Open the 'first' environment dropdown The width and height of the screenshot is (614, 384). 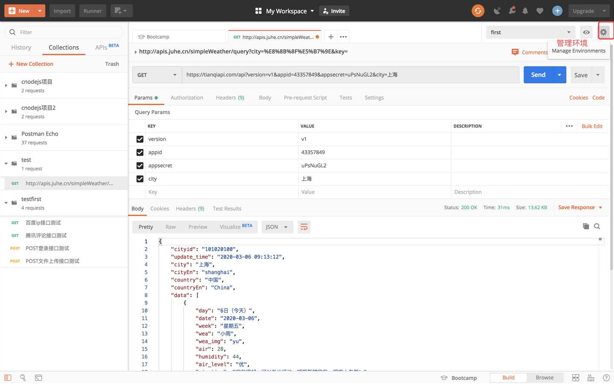pos(530,32)
